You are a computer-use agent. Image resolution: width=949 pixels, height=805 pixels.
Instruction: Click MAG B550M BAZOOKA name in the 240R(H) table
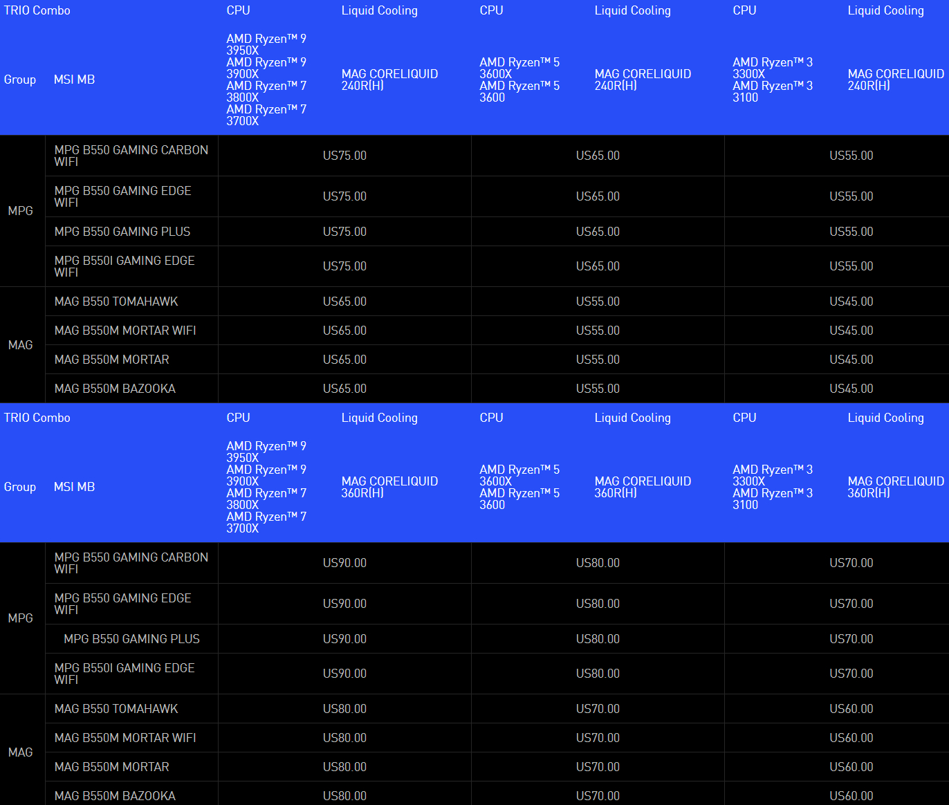115,389
